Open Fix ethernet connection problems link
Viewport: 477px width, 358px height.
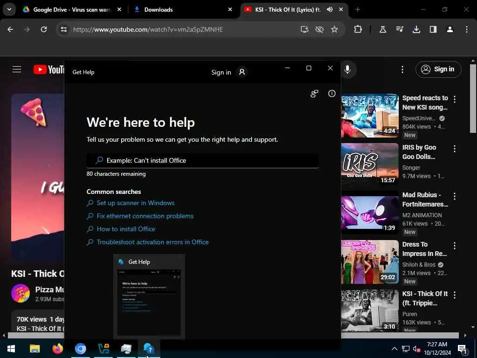145,216
